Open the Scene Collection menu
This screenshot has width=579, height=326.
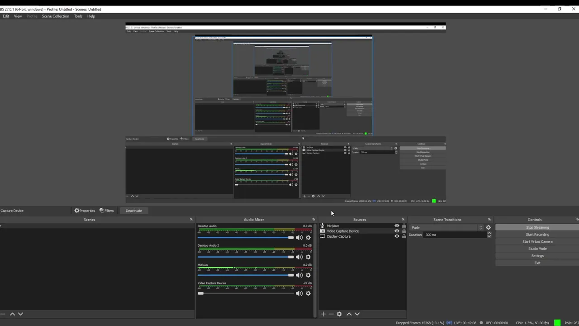(56, 16)
